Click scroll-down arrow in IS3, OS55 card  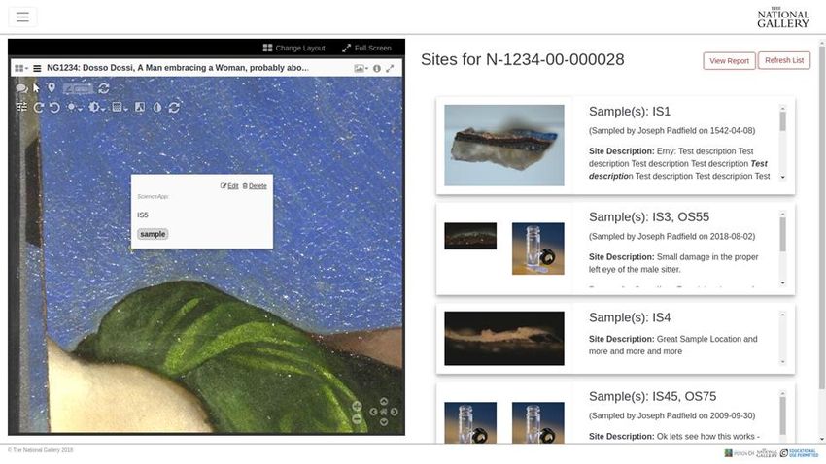783,283
